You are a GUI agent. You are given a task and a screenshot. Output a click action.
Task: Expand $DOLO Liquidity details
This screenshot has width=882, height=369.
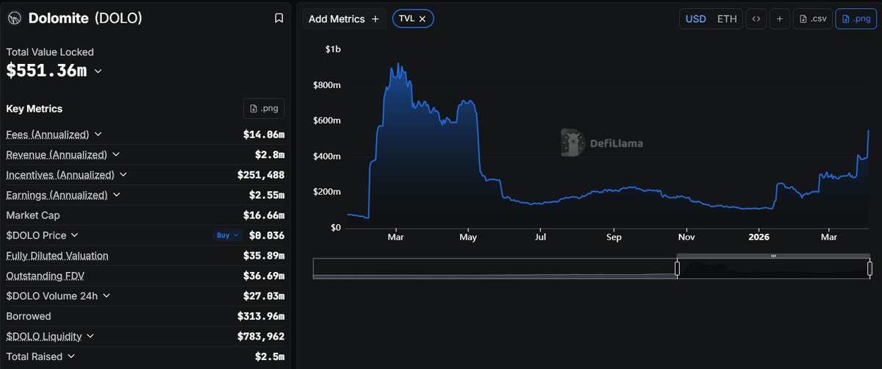[x=90, y=336]
